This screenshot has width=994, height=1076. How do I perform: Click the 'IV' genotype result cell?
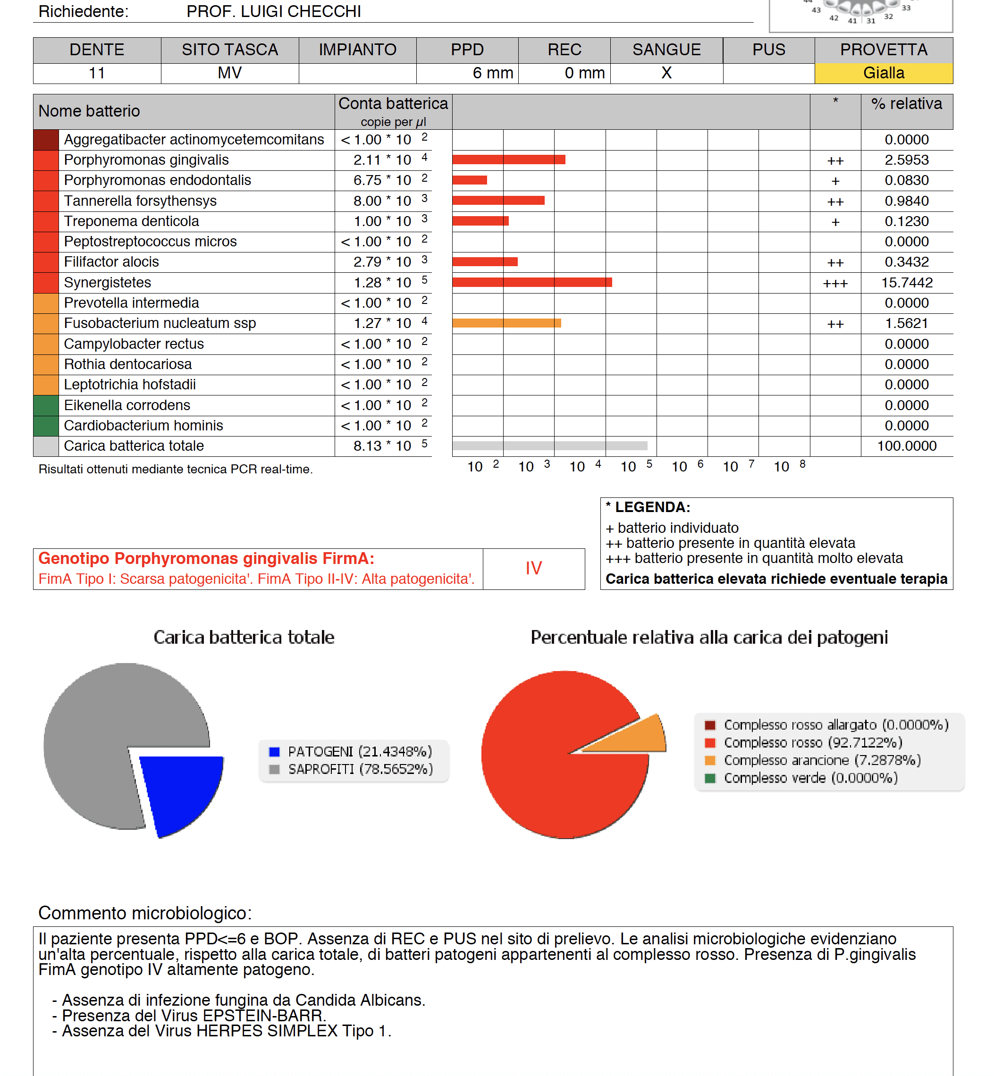click(x=533, y=568)
